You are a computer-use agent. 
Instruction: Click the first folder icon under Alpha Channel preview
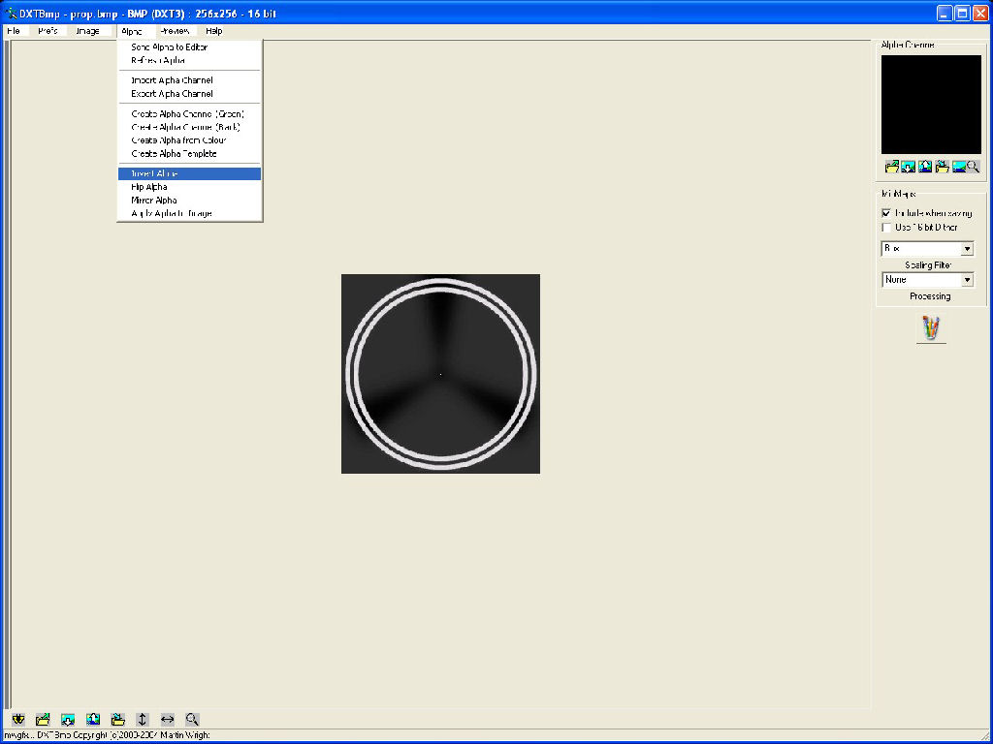pos(892,167)
